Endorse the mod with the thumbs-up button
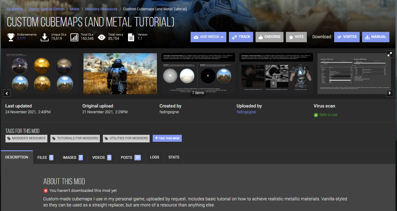The height and width of the screenshot is (211, 397). coord(270,37)
